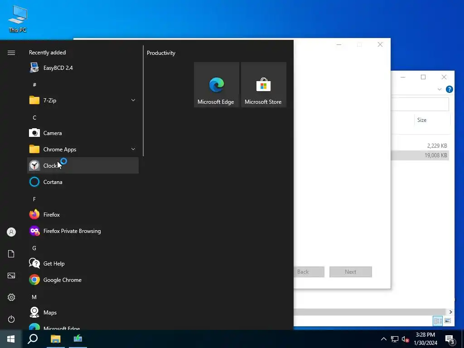Open Pictures from Start sidebar
The height and width of the screenshot is (348, 464).
[x=11, y=275]
